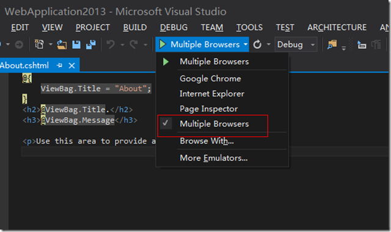391x232 pixels.
Task: Expand the Redo history dropdown arrow
Action: tap(145, 45)
